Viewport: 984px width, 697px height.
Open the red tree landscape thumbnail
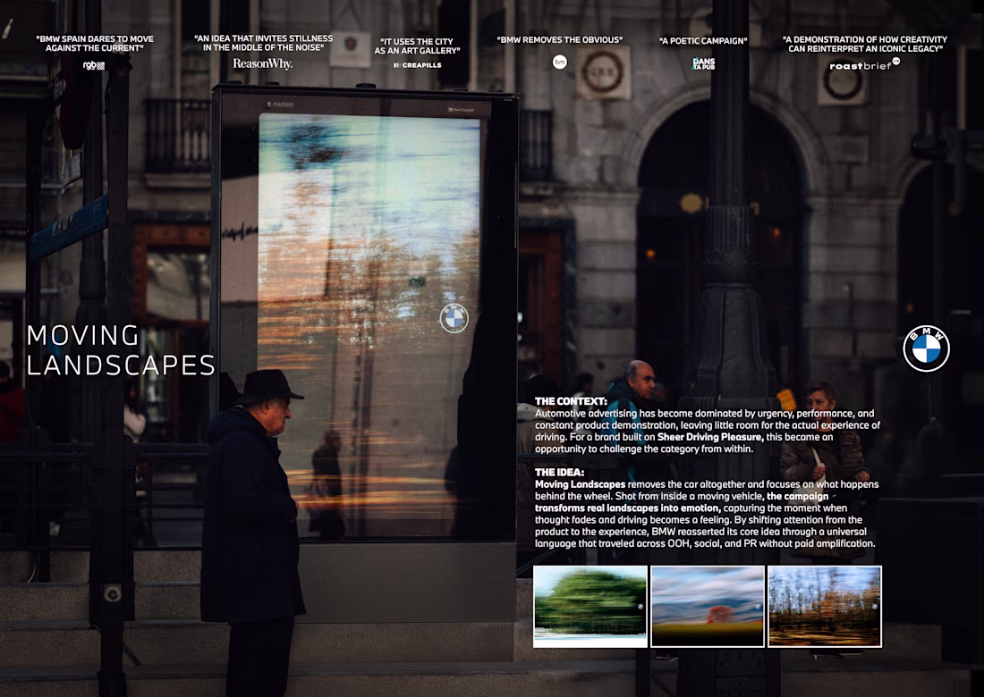pyautogui.click(x=708, y=606)
